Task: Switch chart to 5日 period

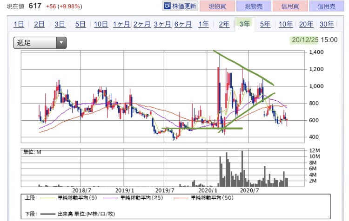Action: pos(81,24)
